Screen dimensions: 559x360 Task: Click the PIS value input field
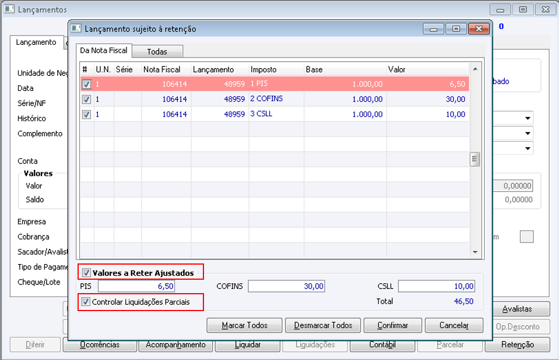(x=136, y=286)
